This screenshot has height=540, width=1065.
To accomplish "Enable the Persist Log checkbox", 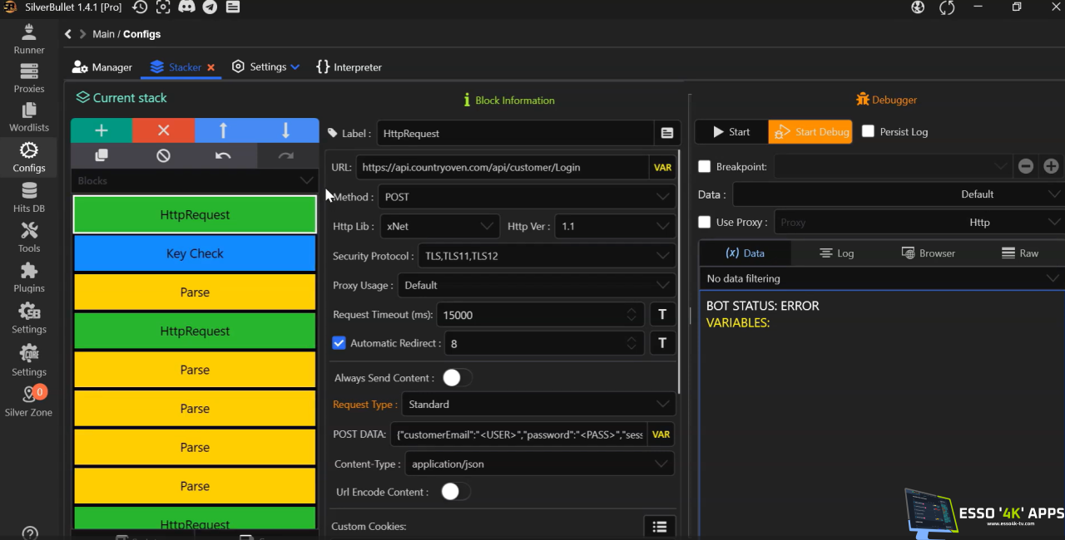I will click(x=868, y=131).
